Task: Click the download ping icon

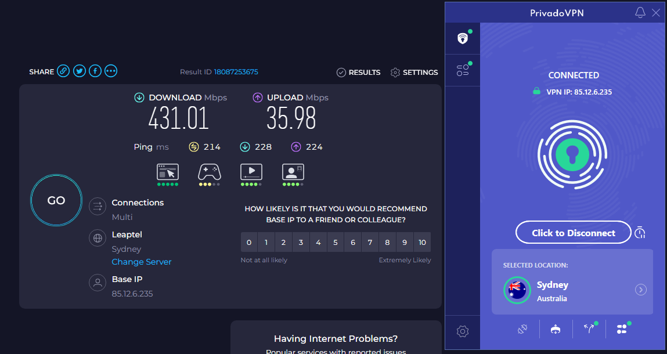Action: pyautogui.click(x=244, y=147)
